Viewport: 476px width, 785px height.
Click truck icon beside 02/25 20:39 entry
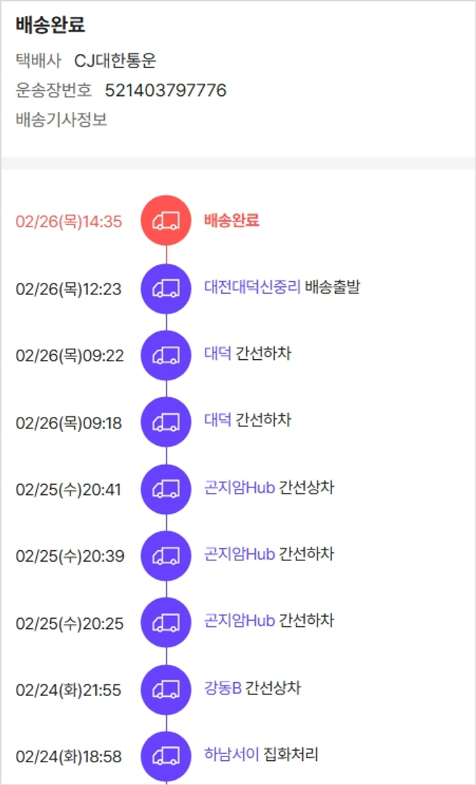tap(166, 556)
